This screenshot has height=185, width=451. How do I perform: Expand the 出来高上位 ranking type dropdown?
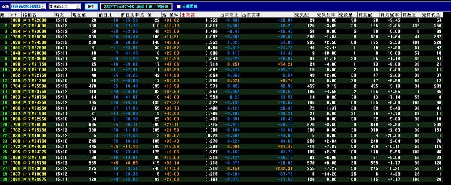point(78,6)
